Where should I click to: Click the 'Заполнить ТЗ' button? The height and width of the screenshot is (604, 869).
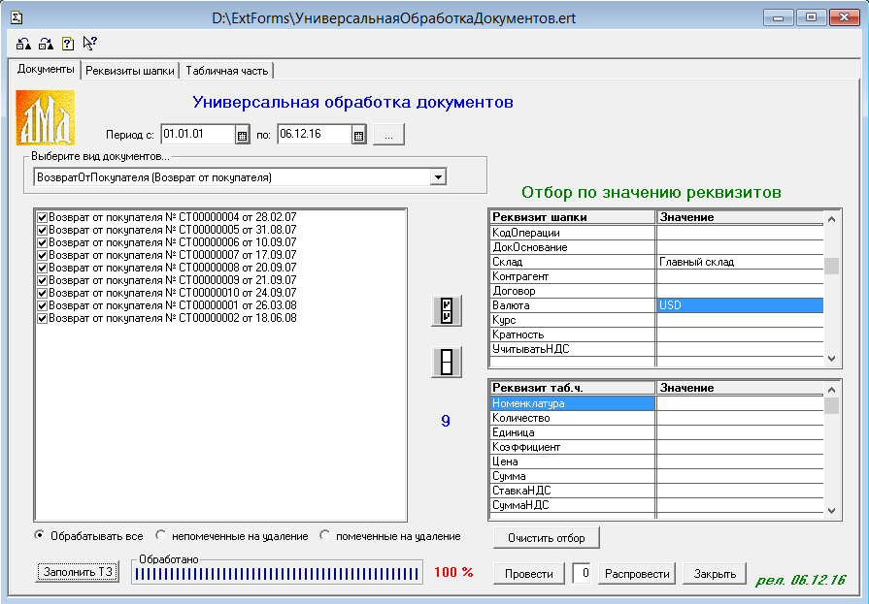point(78,572)
